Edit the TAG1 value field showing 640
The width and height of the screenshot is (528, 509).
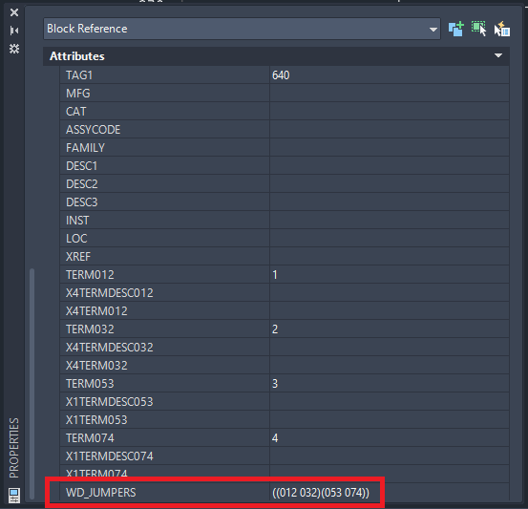point(390,75)
